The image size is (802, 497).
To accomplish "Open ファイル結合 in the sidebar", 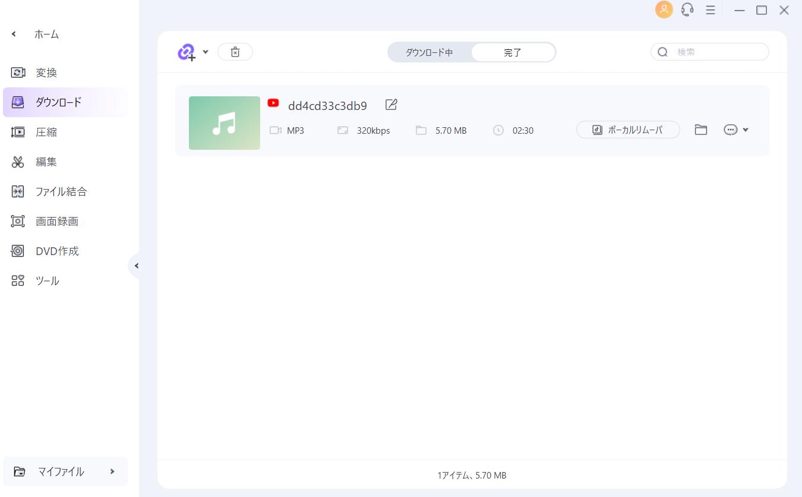I will [65, 191].
